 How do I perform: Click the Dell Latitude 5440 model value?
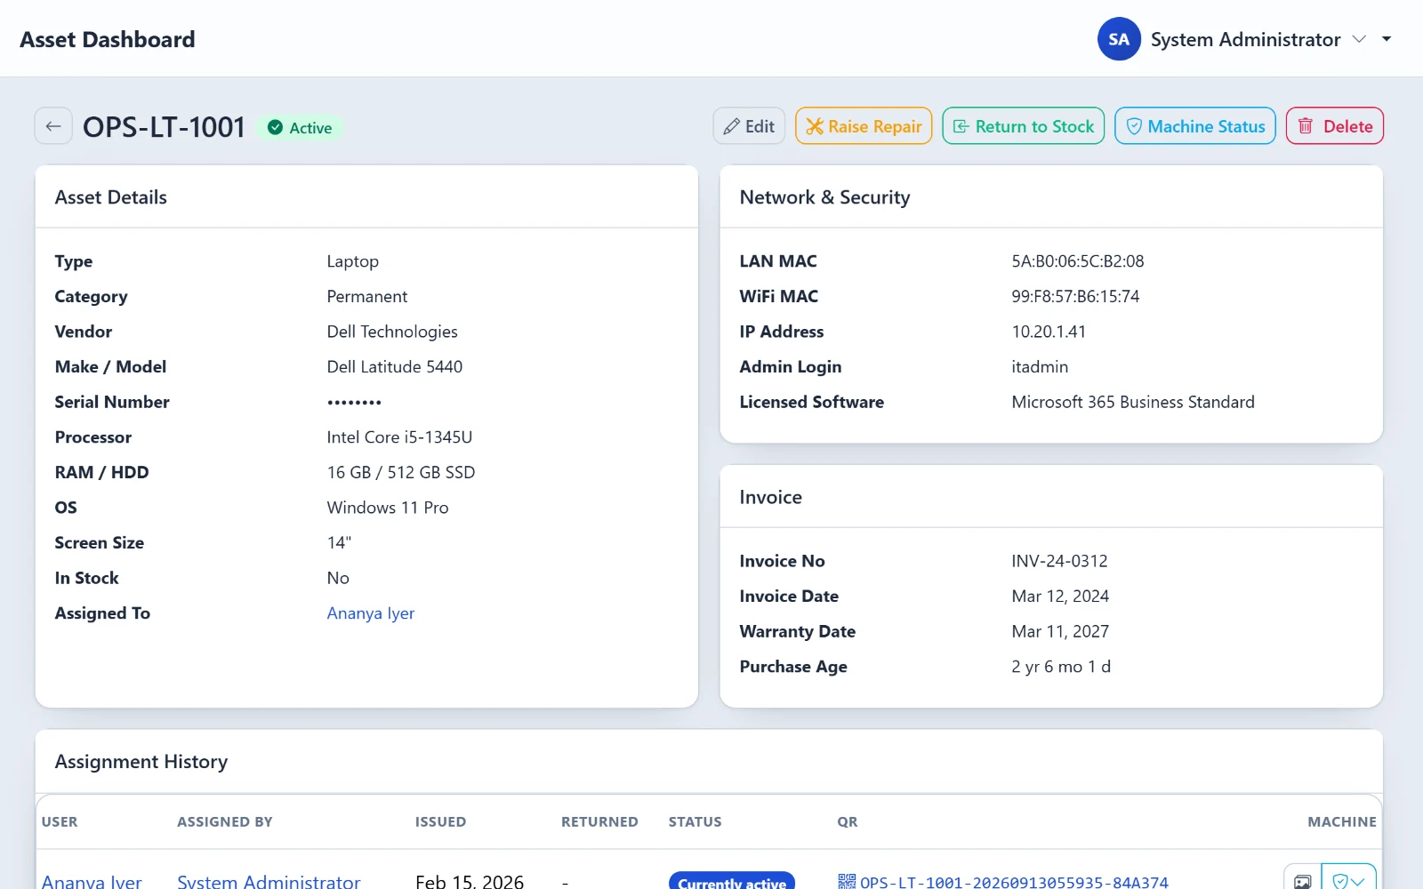(395, 367)
